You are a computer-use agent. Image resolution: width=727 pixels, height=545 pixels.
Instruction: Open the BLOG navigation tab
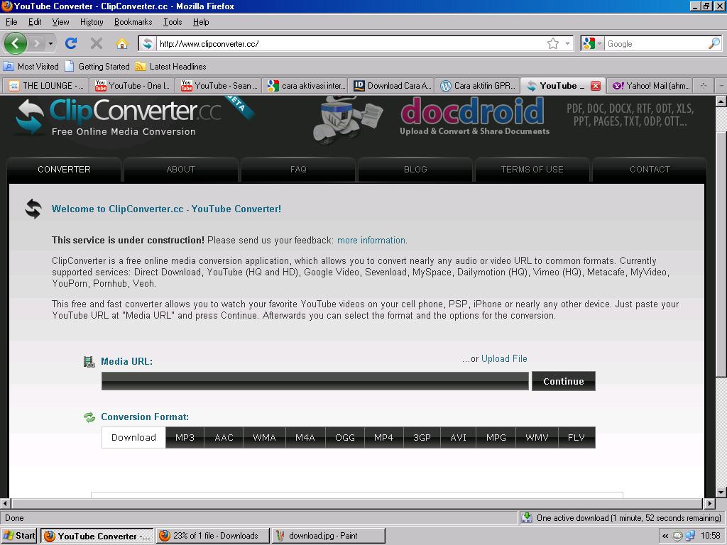[415, 170]
